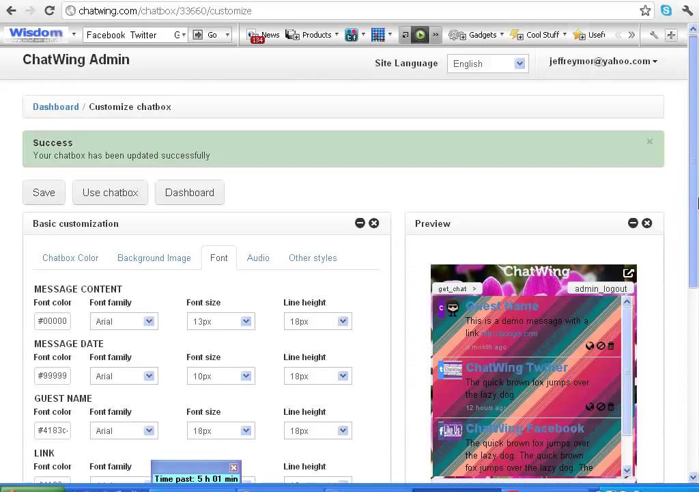This screenshot has height=492, width=699.
Task: Open the Skype extension icon
Action: pyautogui.click(x=666, y=10)
